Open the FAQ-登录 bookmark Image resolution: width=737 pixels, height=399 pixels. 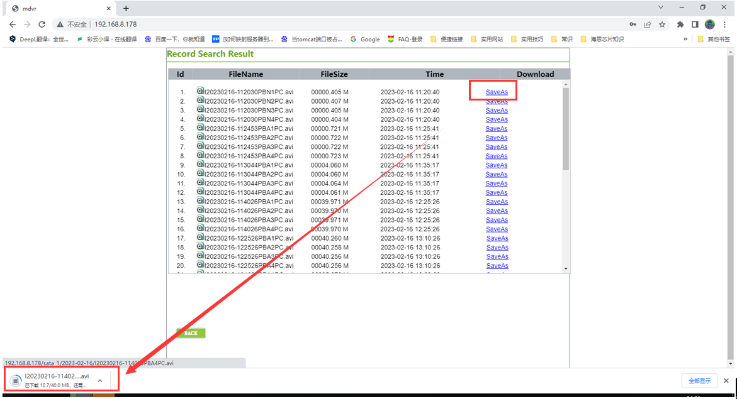405,40
